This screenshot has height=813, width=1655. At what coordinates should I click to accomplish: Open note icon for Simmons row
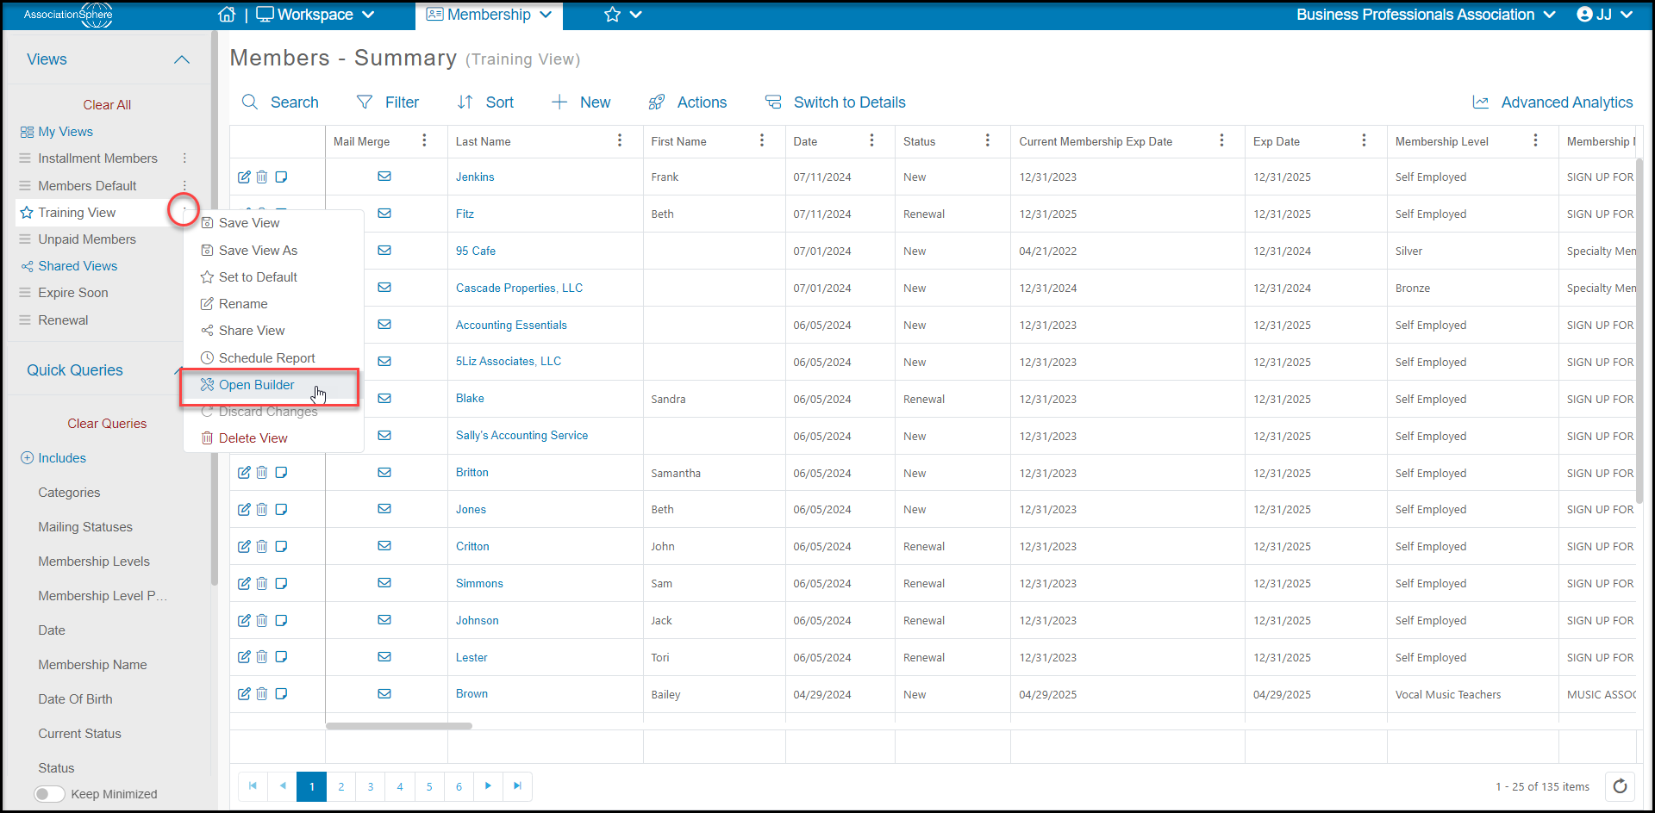tap(281, 583)
